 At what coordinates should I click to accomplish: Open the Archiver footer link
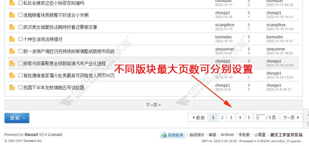coord(228,135)
